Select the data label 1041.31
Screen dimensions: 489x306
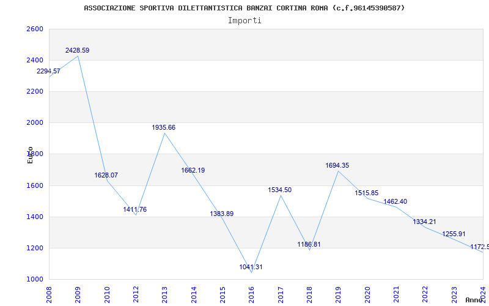point(251,267)
